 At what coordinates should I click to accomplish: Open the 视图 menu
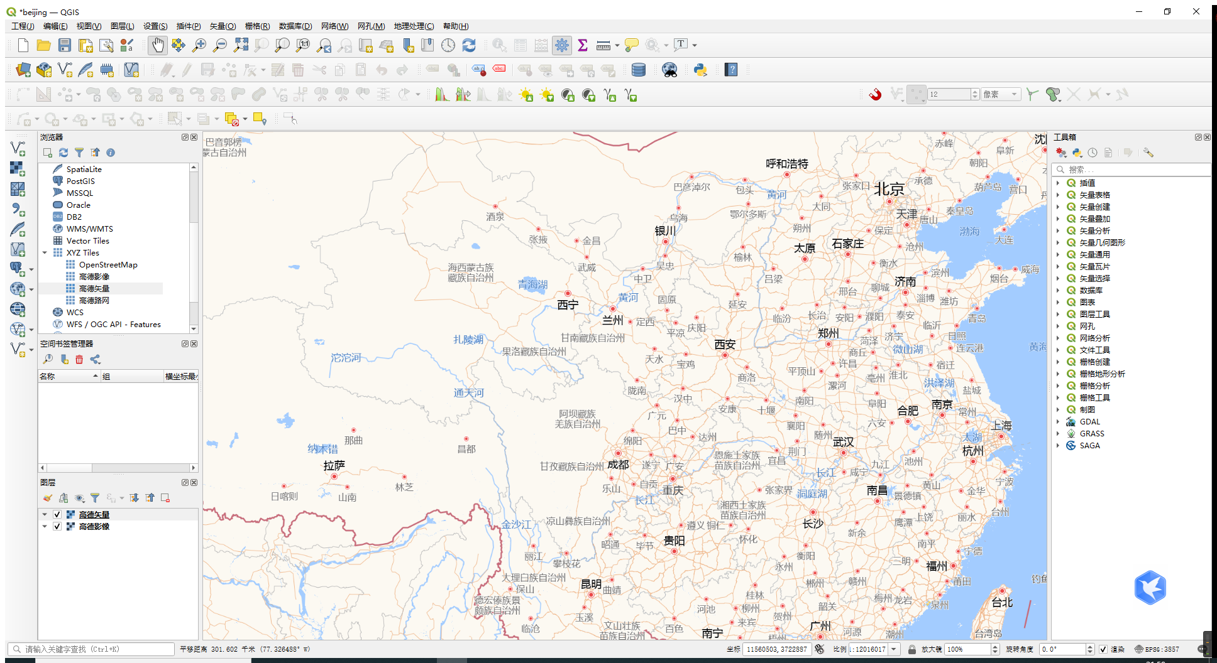pyautogui.click(x=89, y=26)
